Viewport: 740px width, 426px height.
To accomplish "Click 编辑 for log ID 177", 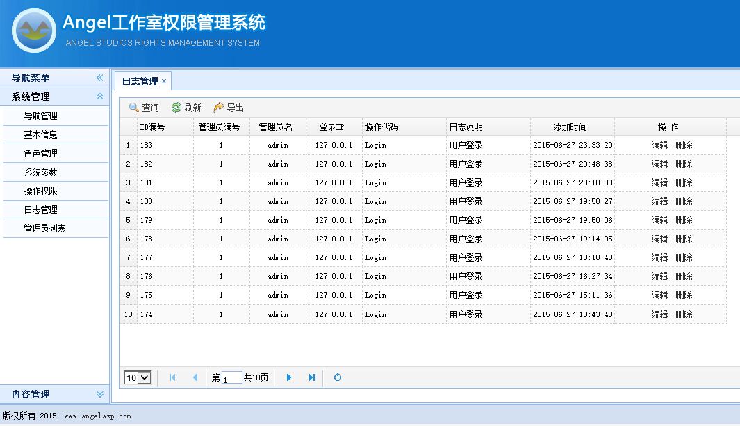I will point(659,258).
